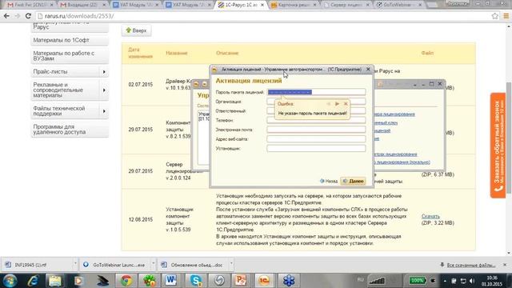Image resolution: width=512 pixels, height=288 pixels.
Task: Close the Активация лицензий dialog
Action: click(368, 70)
